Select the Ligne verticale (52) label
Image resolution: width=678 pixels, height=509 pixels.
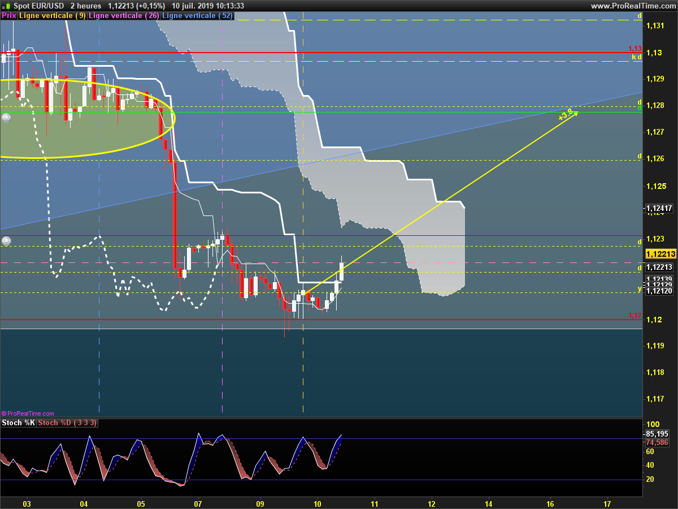[197, 16]
